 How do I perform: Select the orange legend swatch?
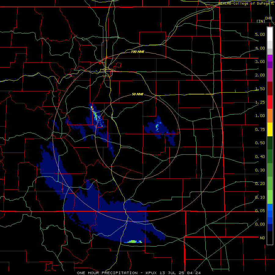[270, 116]
